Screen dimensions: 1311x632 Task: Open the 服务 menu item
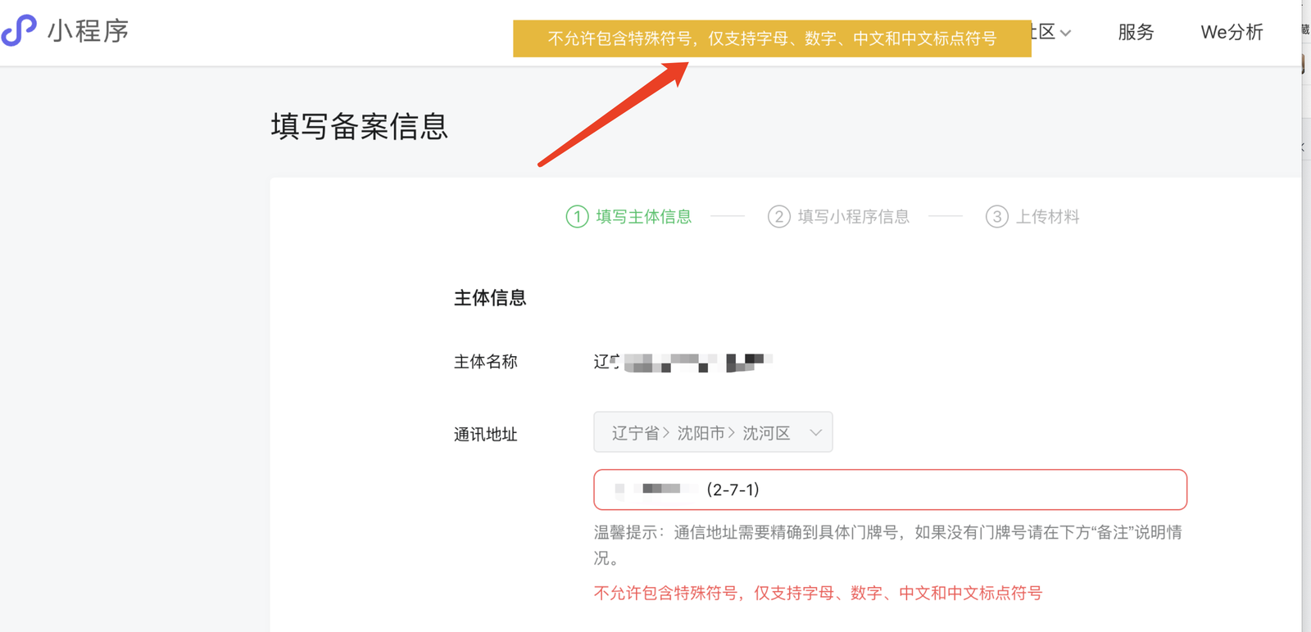pos(1136,32)
